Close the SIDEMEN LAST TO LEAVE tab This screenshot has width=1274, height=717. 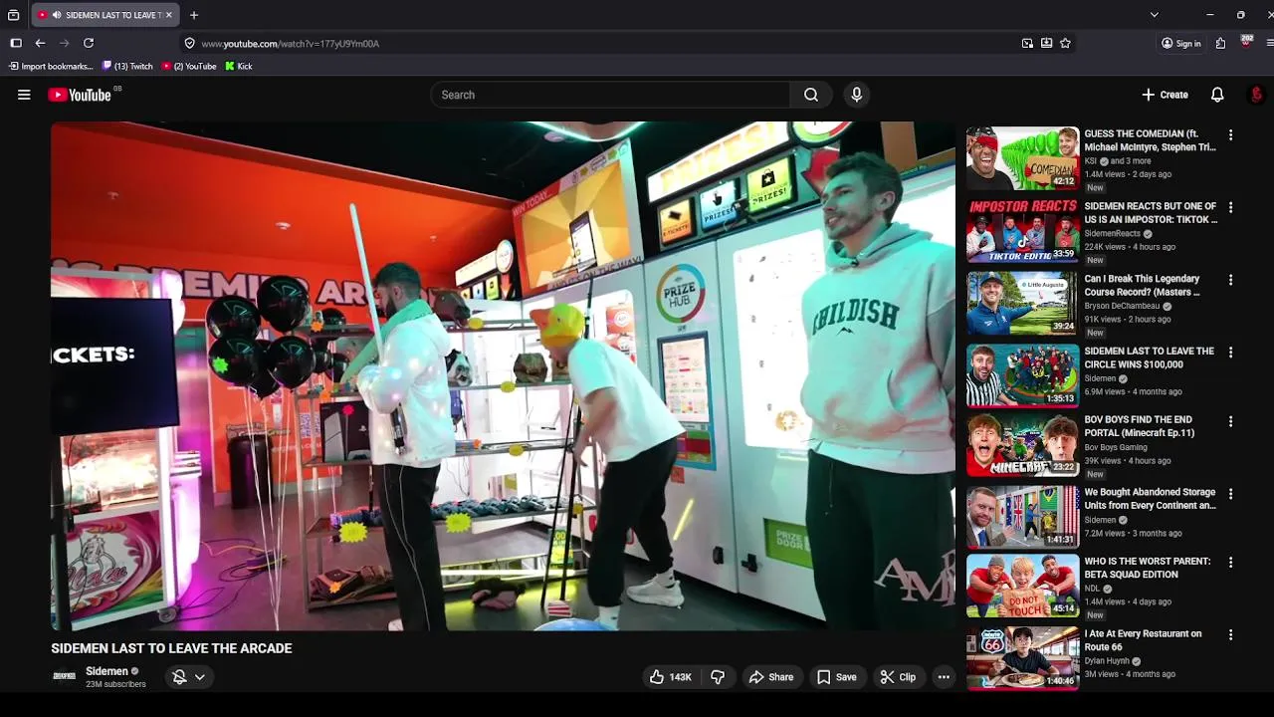tap(169, 15)
